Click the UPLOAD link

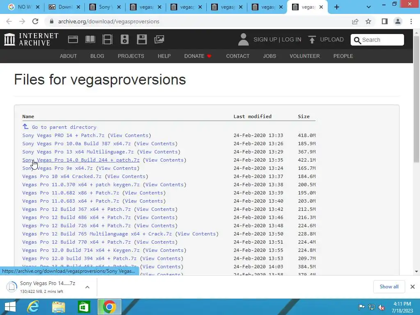332,39
